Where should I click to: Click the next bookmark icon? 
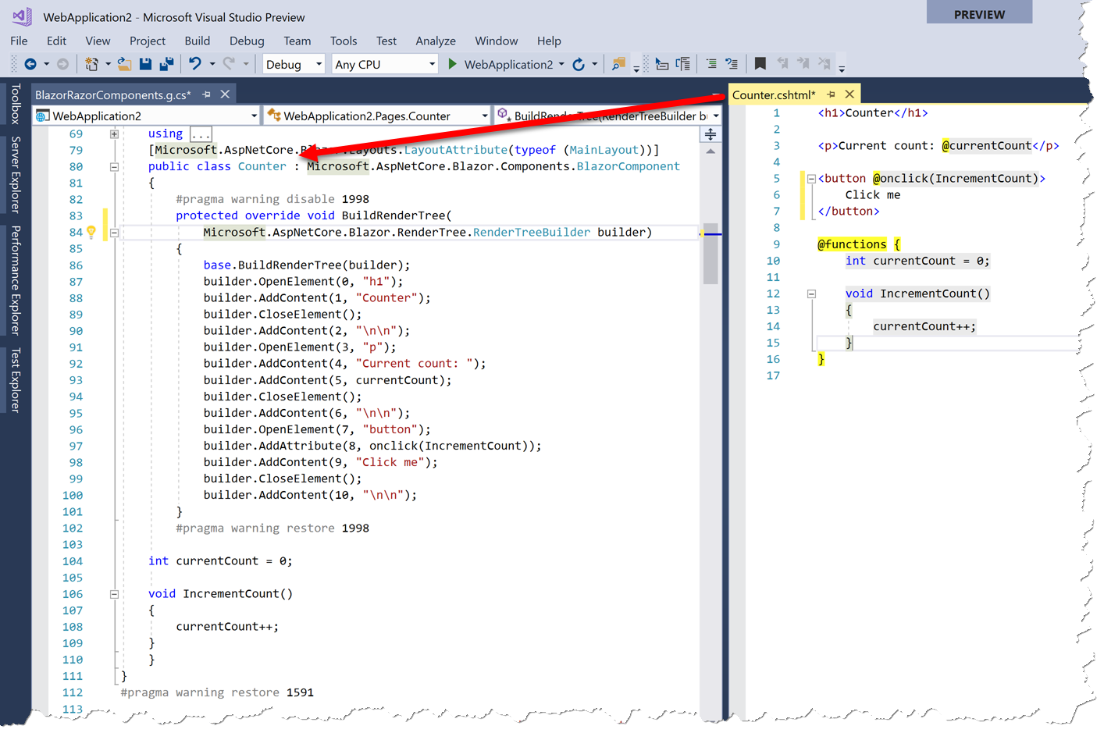[803, 64]
